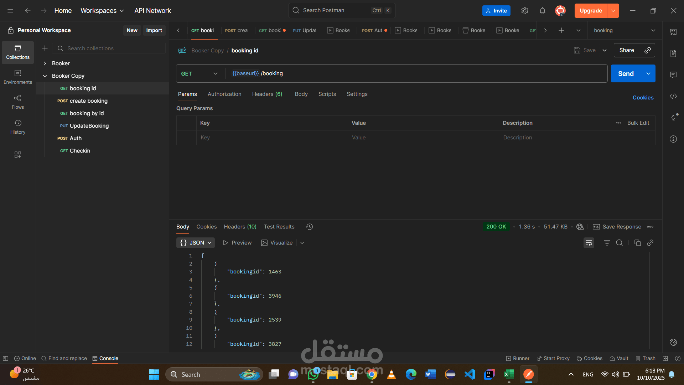The height and width of the screenshot is (385, 684).
Task: Open the Environments panel
Action: 17,76
